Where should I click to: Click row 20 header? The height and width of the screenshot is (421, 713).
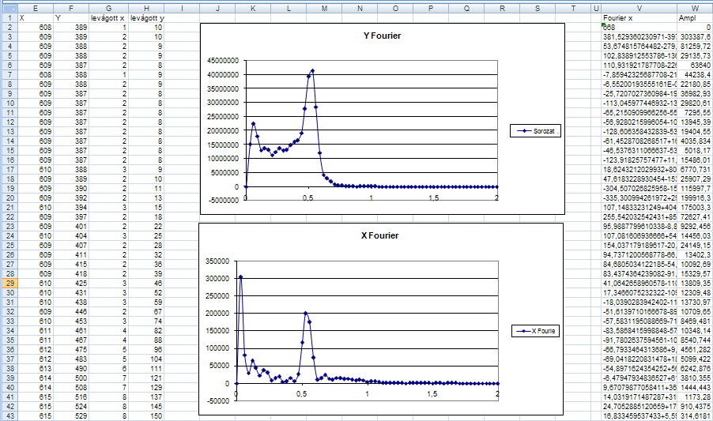pyautogui.click(x=10, y=198)
